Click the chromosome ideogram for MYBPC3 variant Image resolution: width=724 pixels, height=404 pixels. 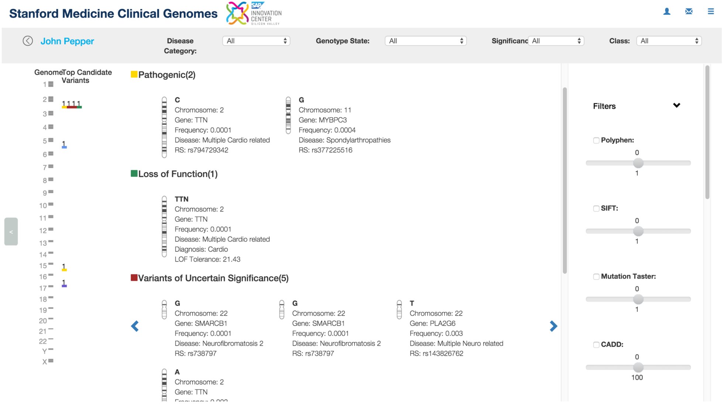pos(288,115)
